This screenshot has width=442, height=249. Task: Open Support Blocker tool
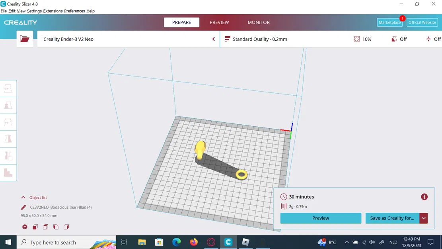coord(8,172)
